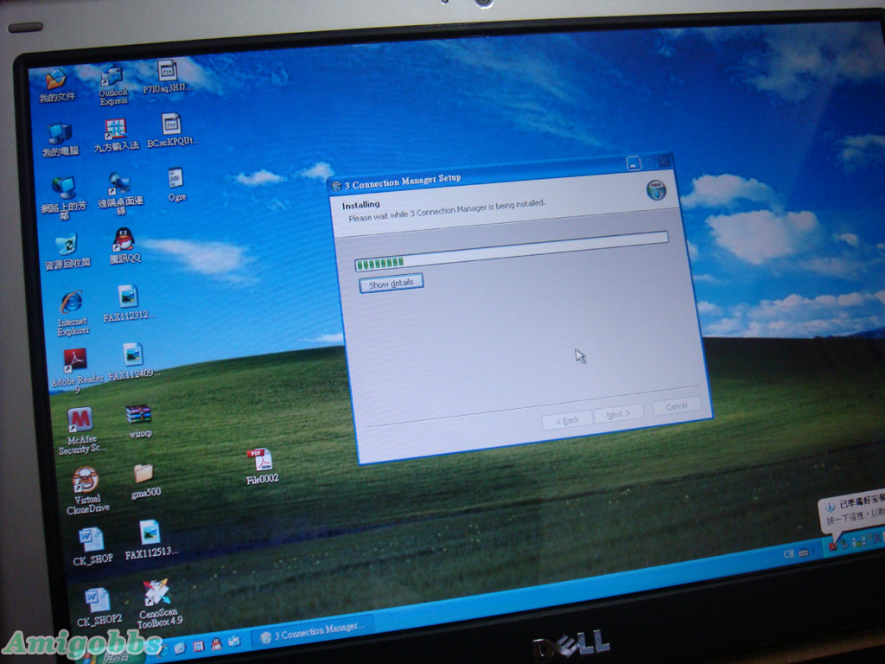Image resolution: width=885 pixels, height=664 pixels.
Task: Select the CK_SHOP Word document
Action: 92,540
